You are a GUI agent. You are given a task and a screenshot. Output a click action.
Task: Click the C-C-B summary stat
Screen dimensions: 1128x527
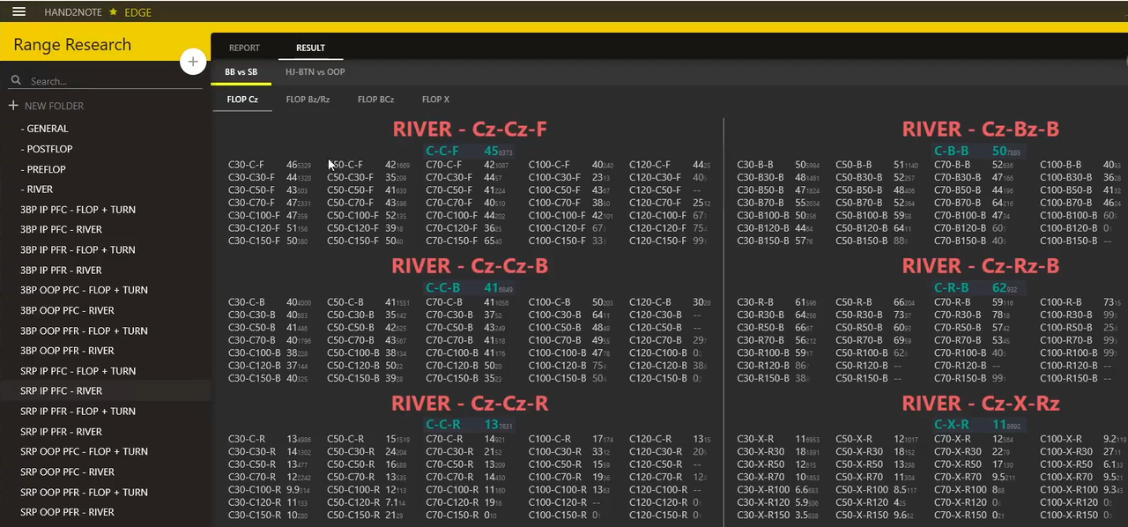click(x=469, y=287)
